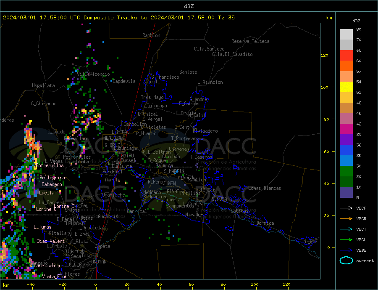Click the lightest gray swatch atop the scale
This screenshot has height=290, width=378.
[x=346, y=35]
